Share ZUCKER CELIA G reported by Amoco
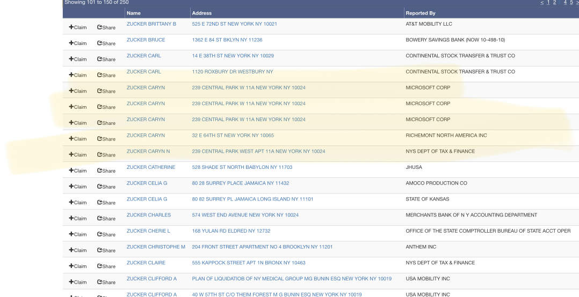The width and height of the screenshot is (579, 297). [106, 186]
